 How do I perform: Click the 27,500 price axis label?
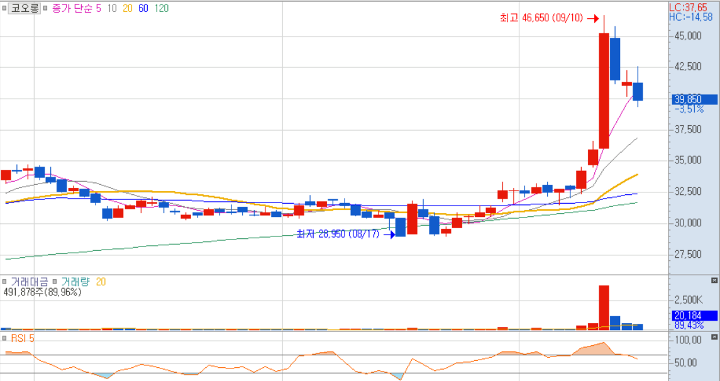[688, 254]
